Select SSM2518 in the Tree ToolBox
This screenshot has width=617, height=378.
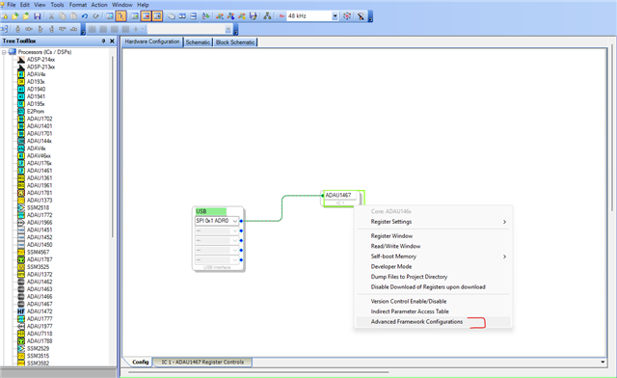38,207
